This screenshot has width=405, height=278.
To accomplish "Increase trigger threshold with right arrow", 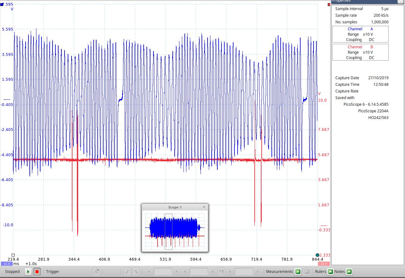I will pos(176,271).
